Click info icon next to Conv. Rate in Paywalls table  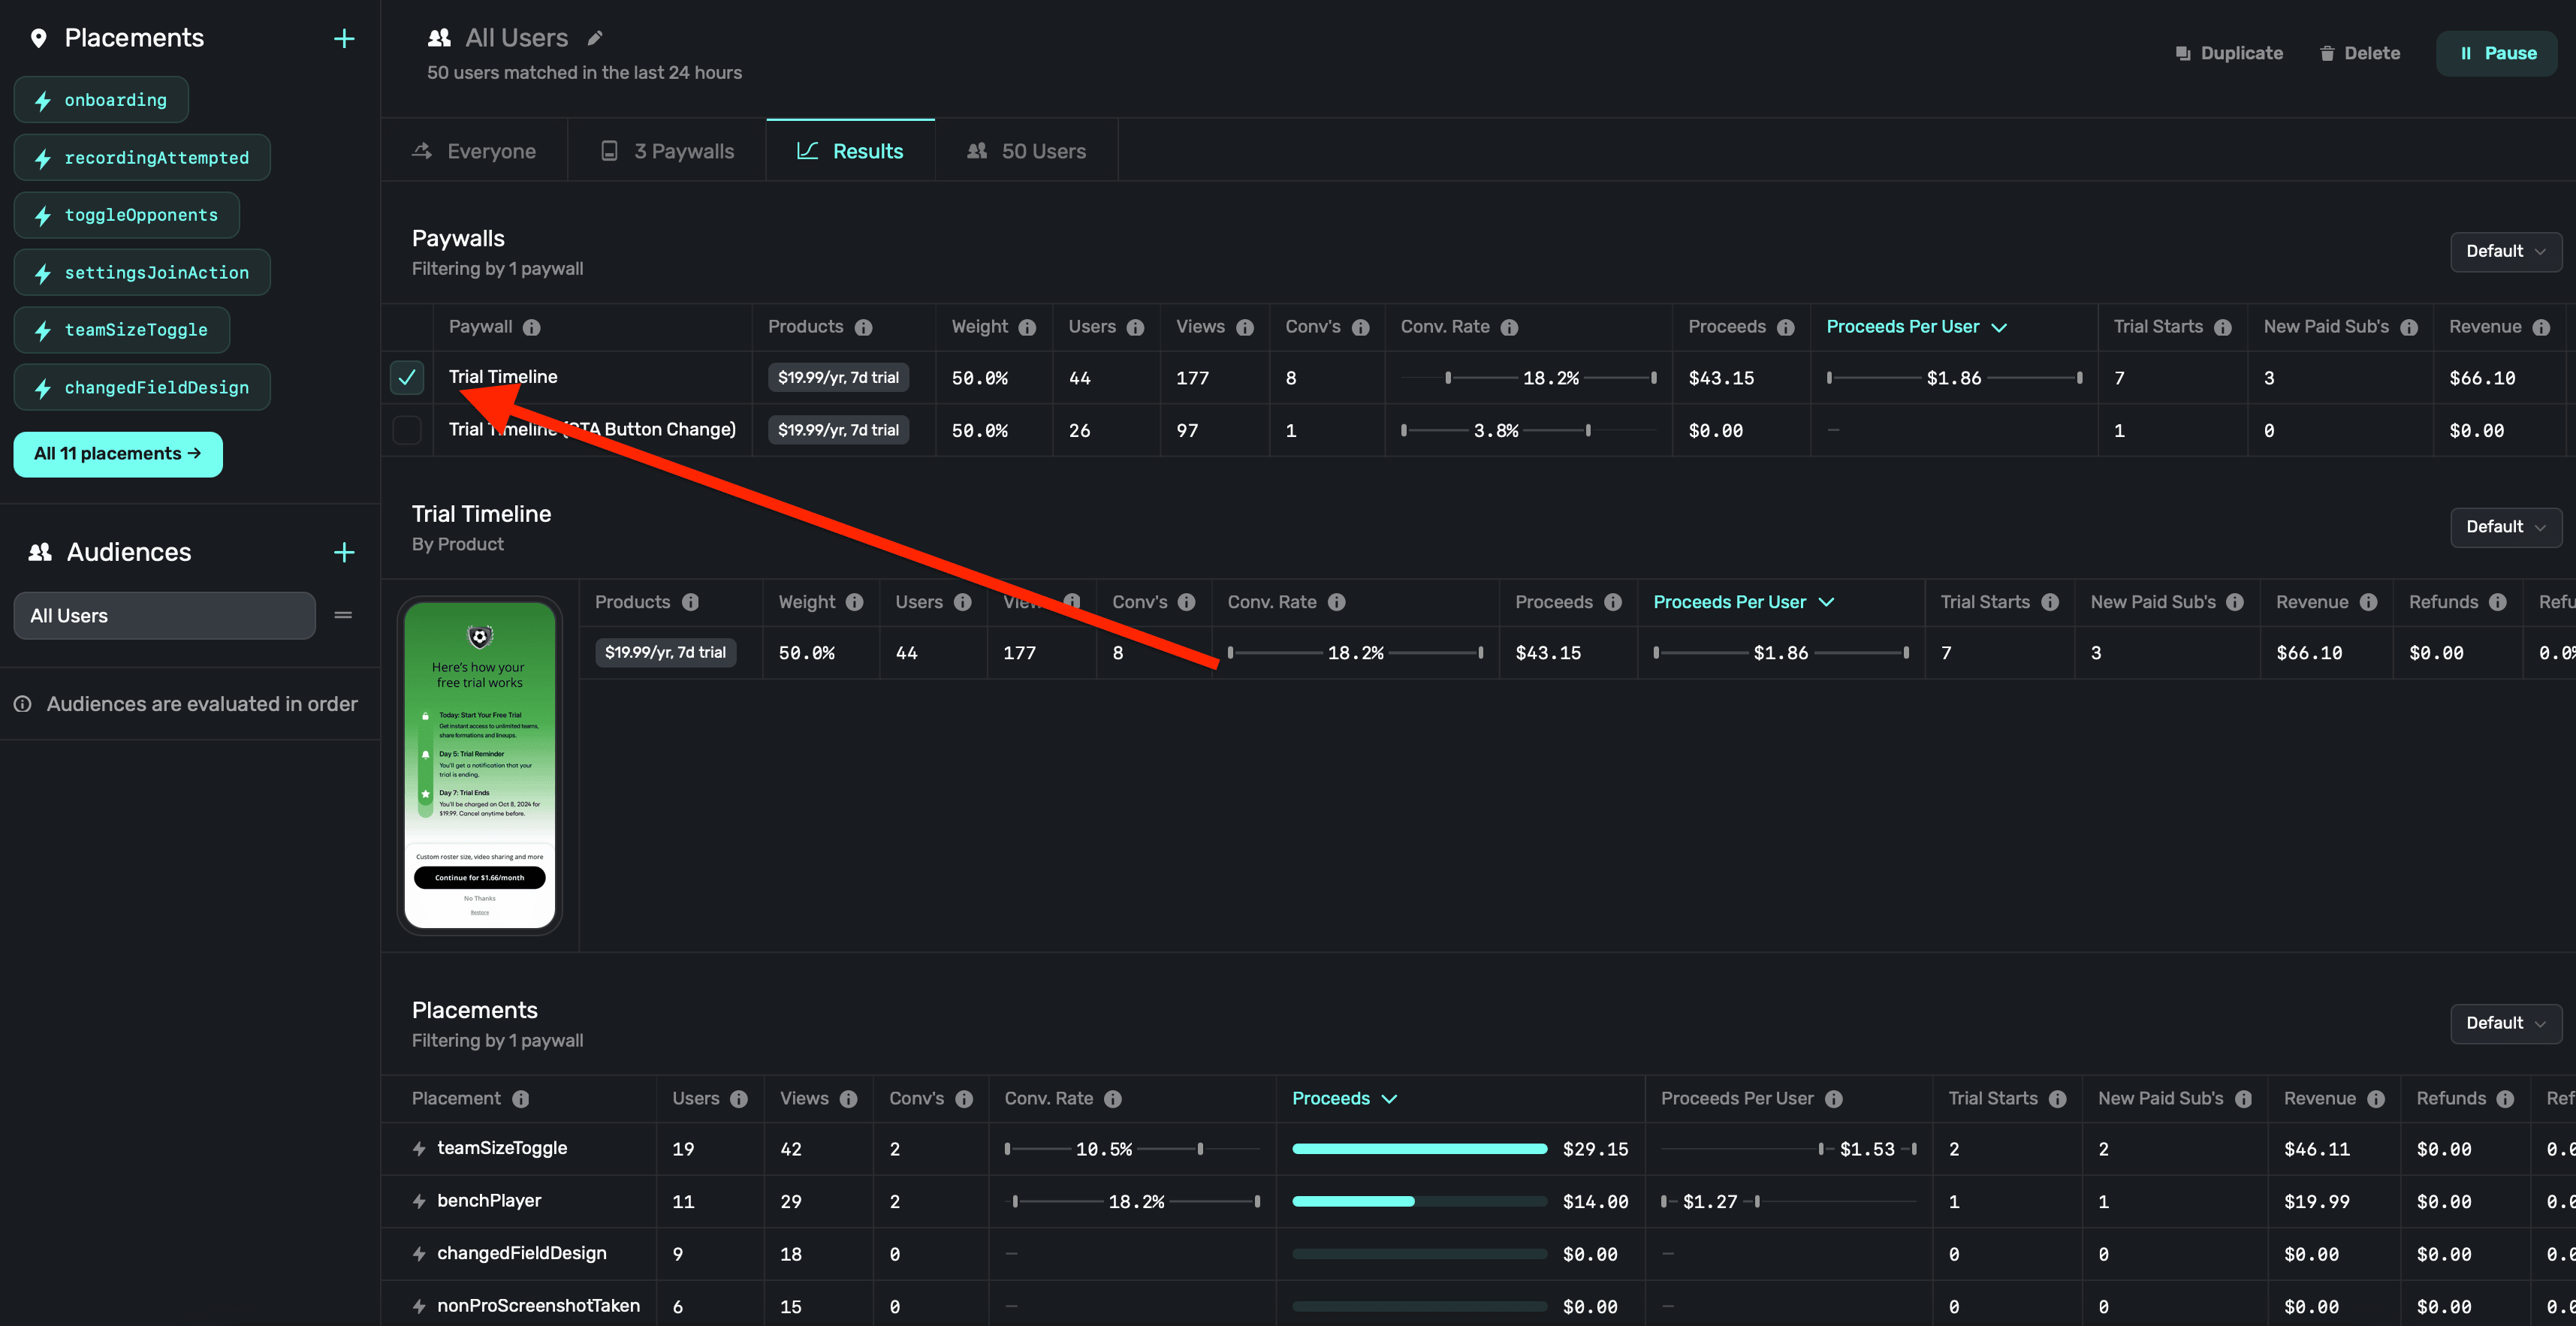pyautogui.click(x=1509, y=327)
